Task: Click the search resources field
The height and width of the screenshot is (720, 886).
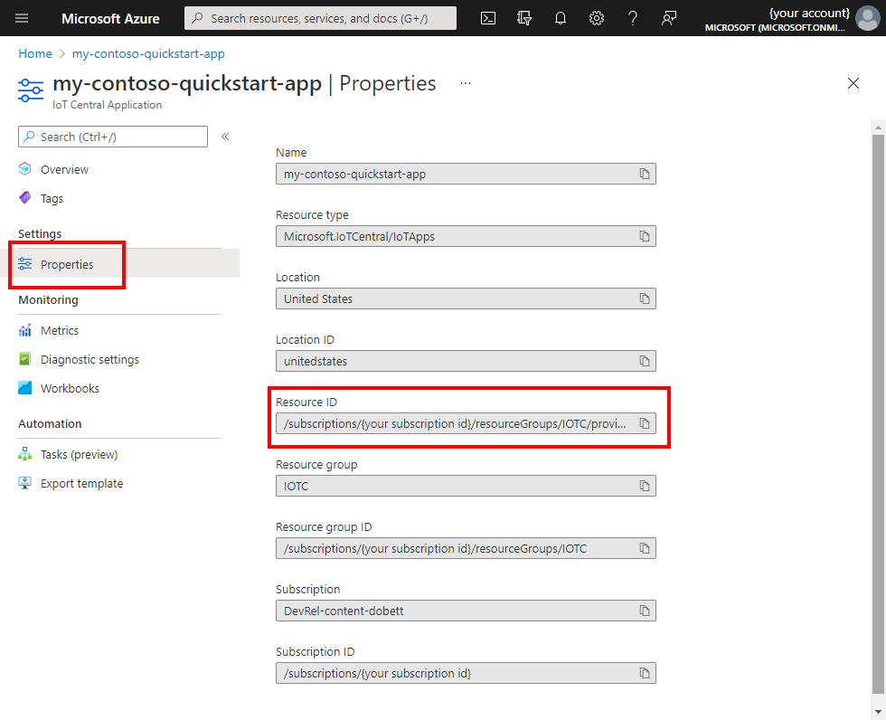Action: [x=320, y=18]
